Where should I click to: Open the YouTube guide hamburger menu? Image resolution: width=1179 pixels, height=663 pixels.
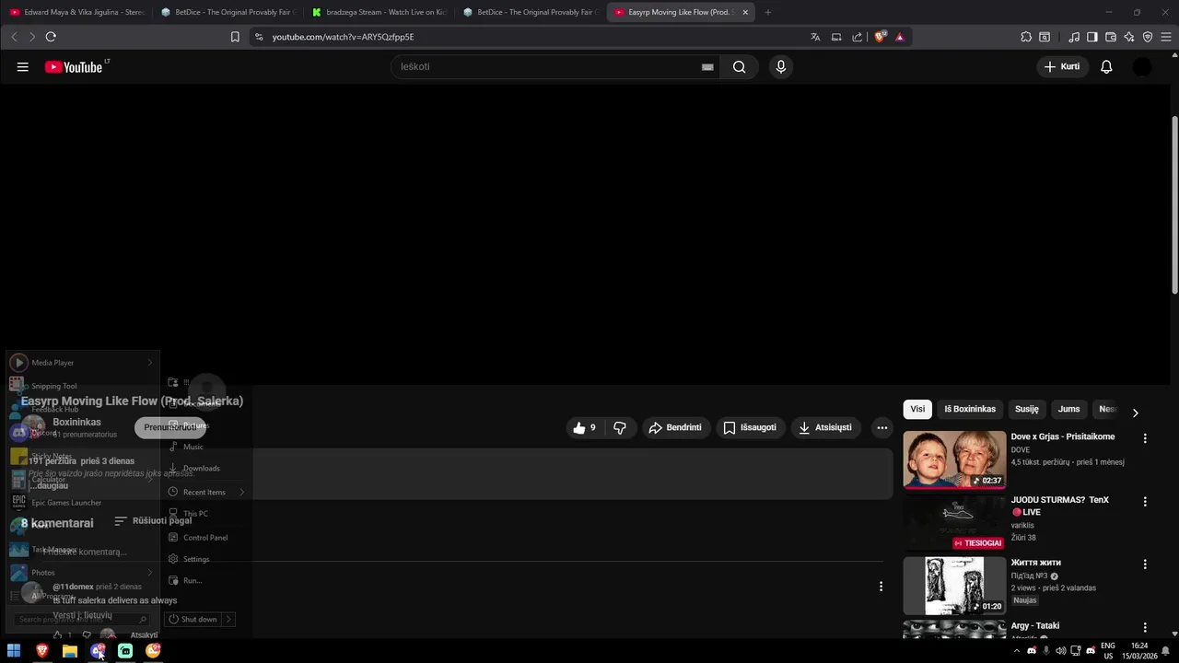coord(22,66)
